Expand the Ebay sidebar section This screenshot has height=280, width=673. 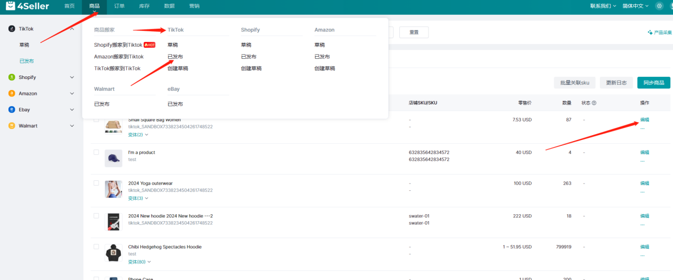(72, 110)
